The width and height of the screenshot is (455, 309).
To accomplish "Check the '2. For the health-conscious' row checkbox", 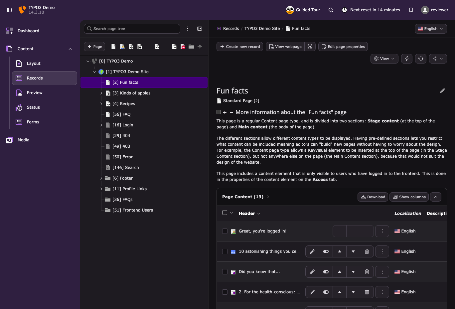I will point(225,292).
